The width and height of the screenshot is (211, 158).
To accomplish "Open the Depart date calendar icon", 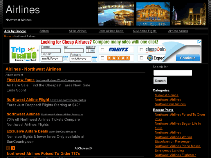I will click(66, 59).
